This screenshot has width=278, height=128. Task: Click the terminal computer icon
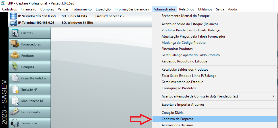13,23
